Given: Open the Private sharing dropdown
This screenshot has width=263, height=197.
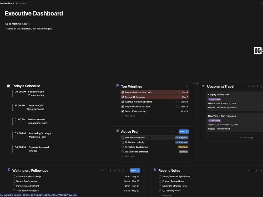Looking at the screenshot, I should [22, 3].
